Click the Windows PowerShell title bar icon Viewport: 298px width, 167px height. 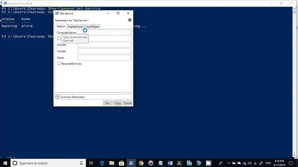[x=5, y=3]
